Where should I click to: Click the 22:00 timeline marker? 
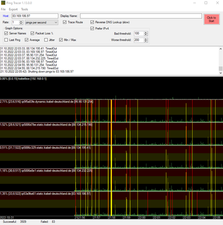tap(142, 218)
